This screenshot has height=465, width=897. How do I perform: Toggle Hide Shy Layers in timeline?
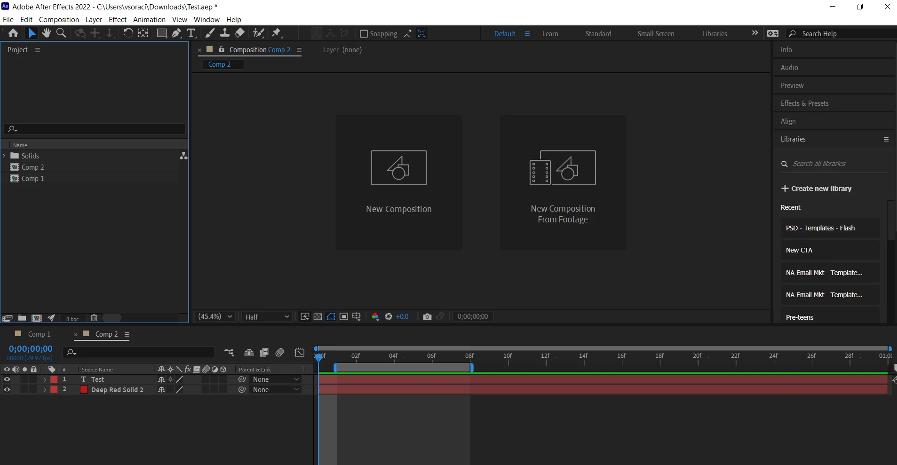[x=249, y=353]
